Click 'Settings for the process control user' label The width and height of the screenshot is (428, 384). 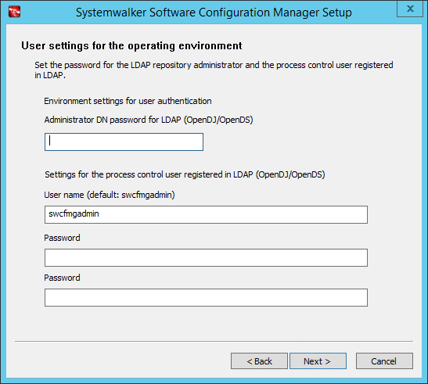185,174
